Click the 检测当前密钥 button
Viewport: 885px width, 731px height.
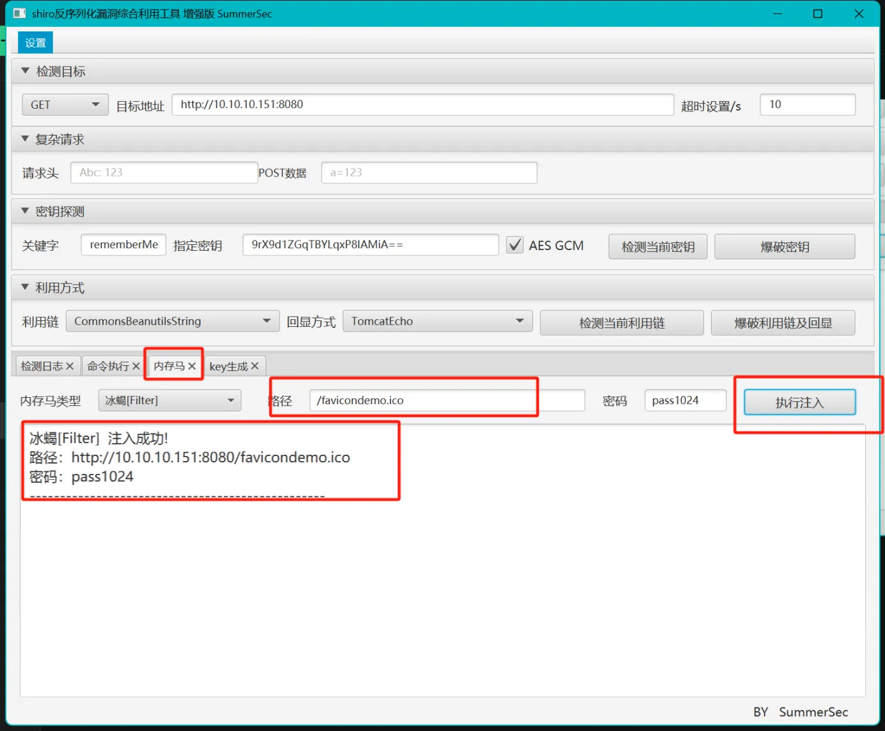tap(658, 247)
